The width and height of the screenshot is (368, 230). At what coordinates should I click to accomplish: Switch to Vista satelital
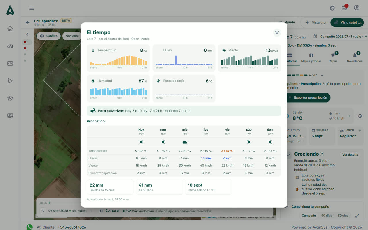tap(347, 22)
